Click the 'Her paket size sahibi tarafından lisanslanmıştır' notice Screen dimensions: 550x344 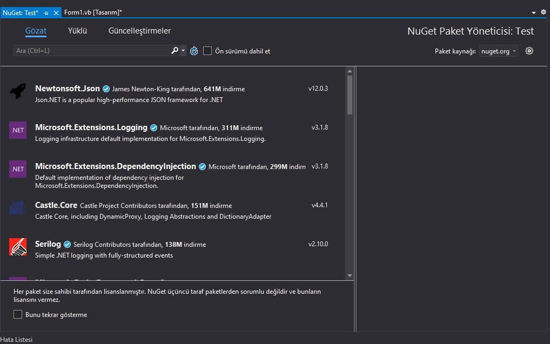tap(167, 295)
